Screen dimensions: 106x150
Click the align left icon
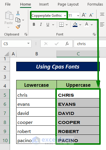(102, 24)
